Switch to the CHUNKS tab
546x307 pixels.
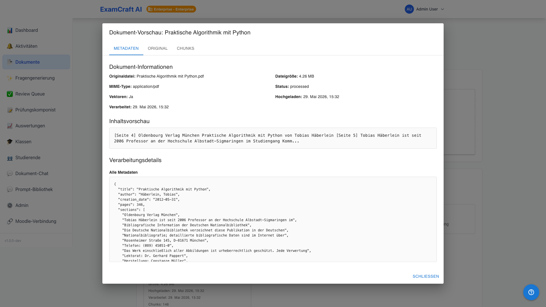click(185, 48)
